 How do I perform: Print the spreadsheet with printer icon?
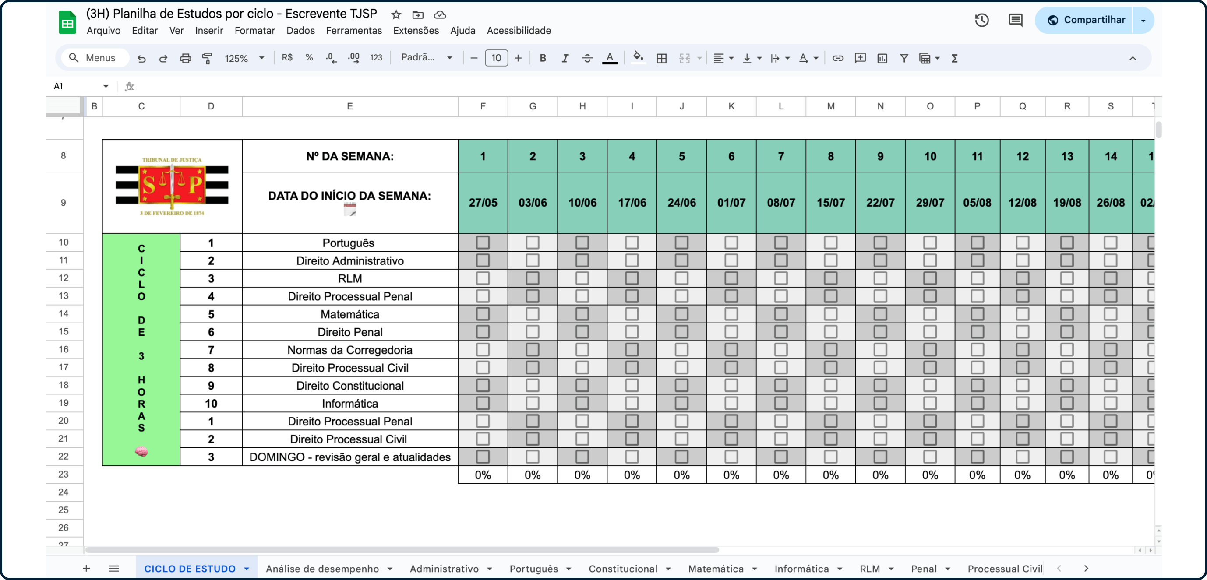[x=186, y=58]
